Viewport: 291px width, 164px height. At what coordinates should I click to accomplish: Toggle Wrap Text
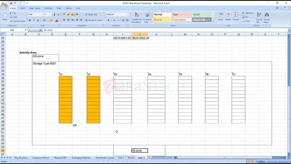pyautogui.click(x=91, y=15)
